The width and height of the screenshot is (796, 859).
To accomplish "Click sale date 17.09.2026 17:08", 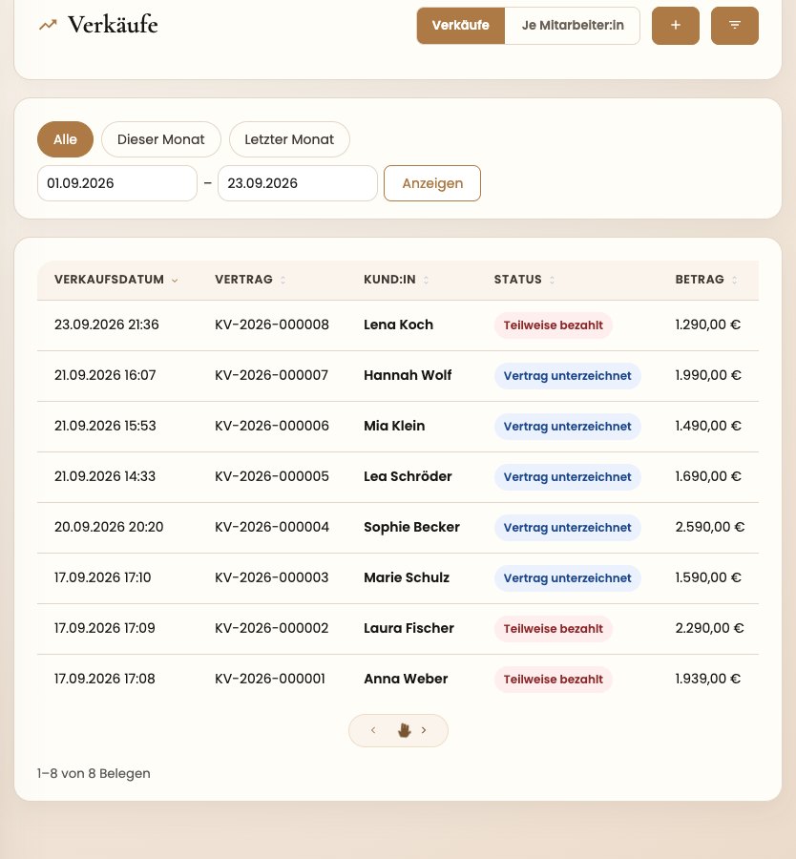I will pos(105,679).
